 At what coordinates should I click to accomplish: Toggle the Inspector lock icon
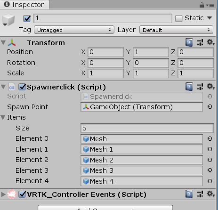[202, 5]
